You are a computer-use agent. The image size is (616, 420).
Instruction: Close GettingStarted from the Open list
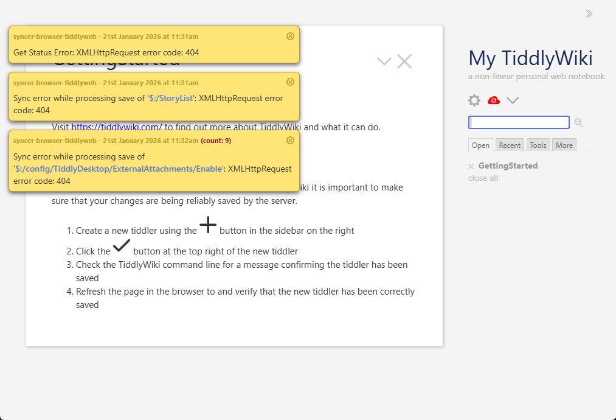(471, 166)
